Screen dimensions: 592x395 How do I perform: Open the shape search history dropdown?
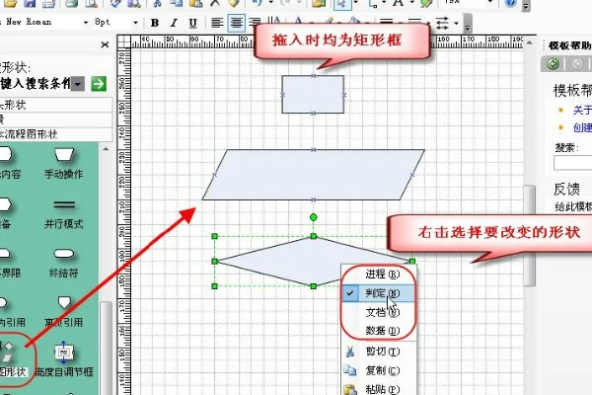(78, 84)
